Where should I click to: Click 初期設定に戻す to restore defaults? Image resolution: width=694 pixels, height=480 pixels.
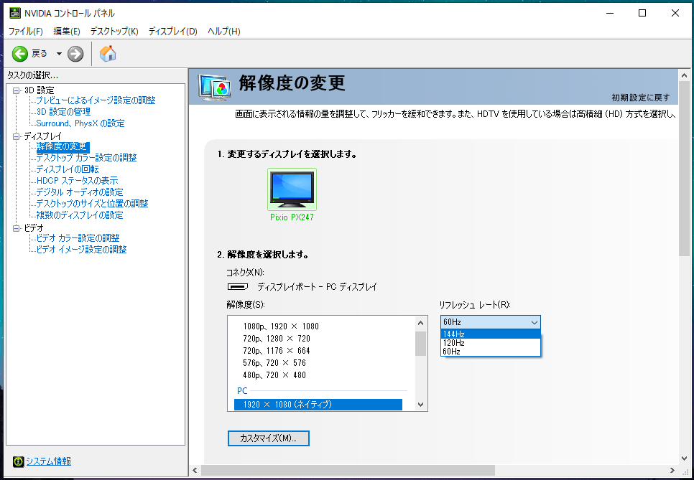[x=641, y=98]
